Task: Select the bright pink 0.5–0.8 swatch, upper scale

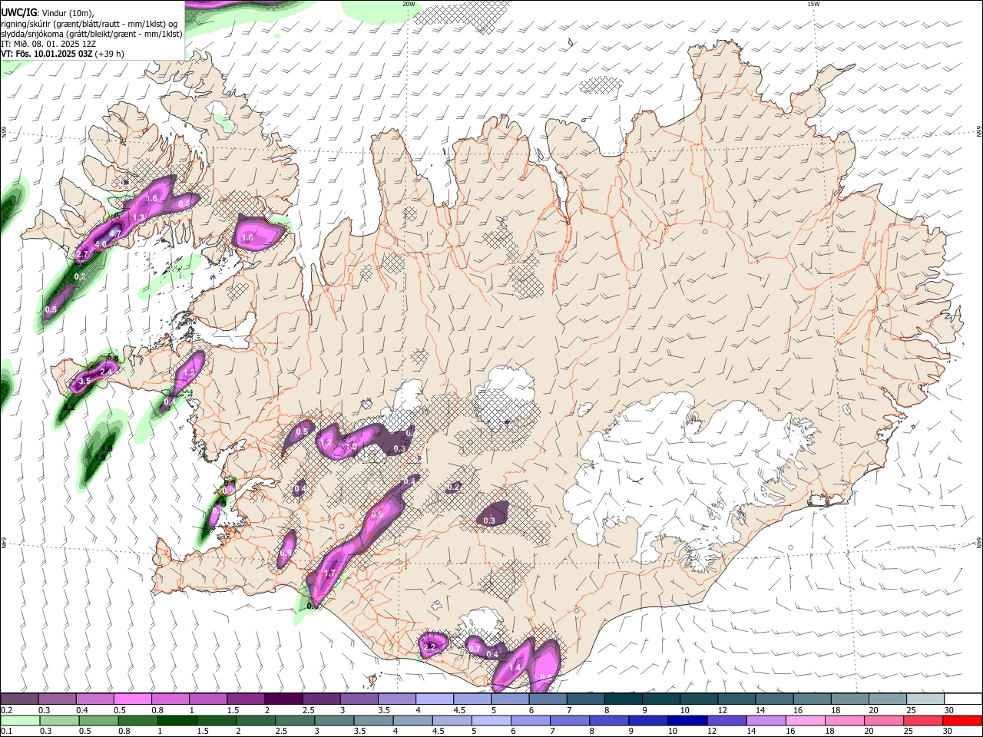Action: coord(133,699)
